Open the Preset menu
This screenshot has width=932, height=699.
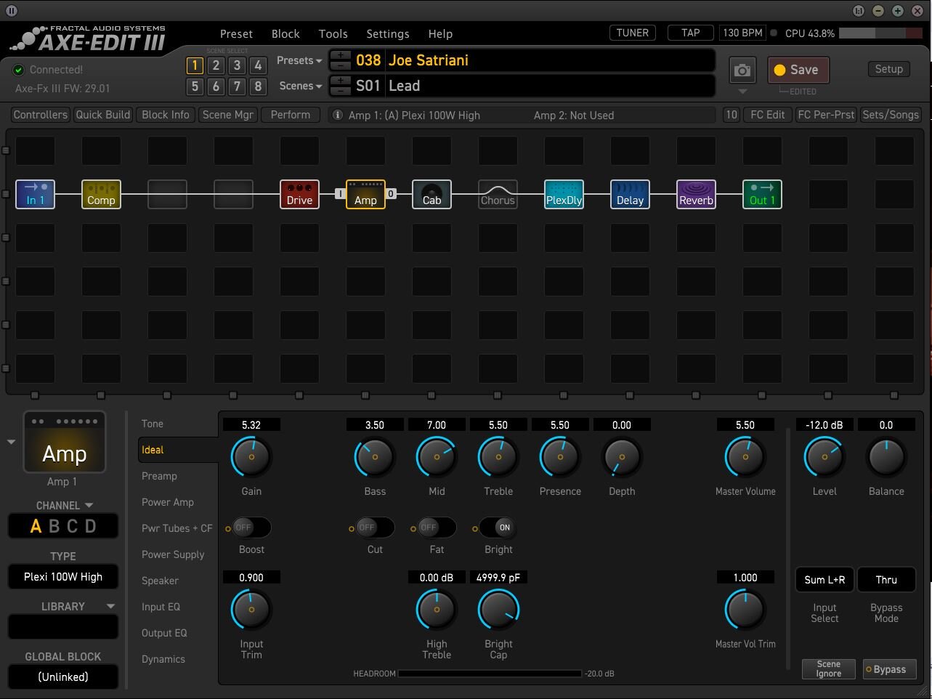coord(236,33)
